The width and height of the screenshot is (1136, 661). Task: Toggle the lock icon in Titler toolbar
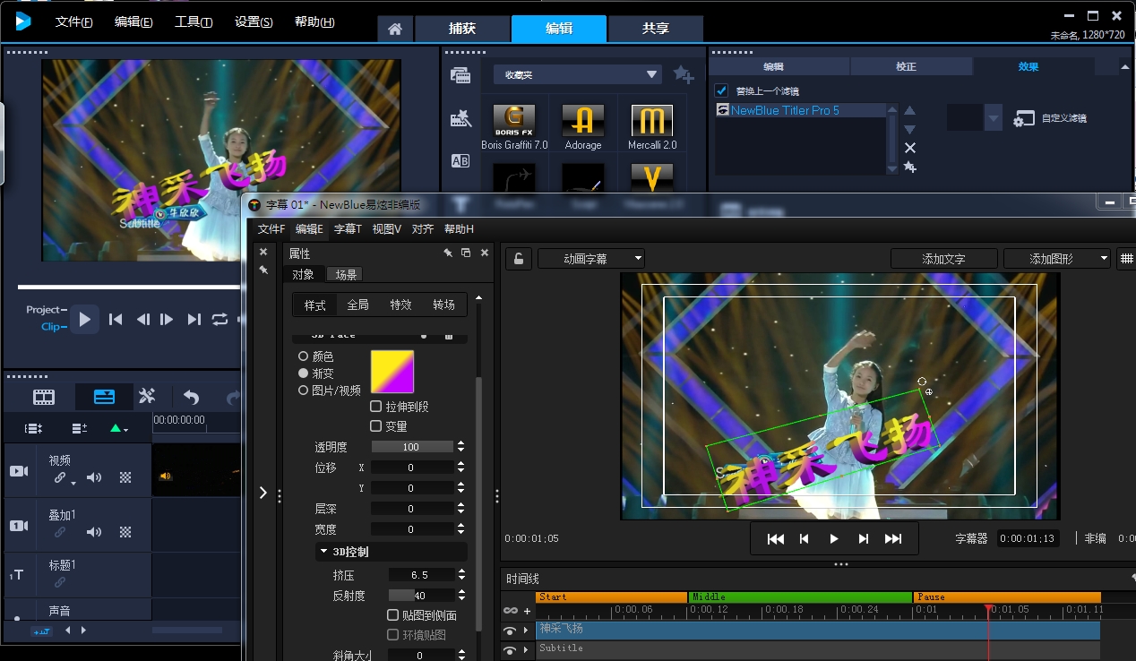(x=518, y=259)
